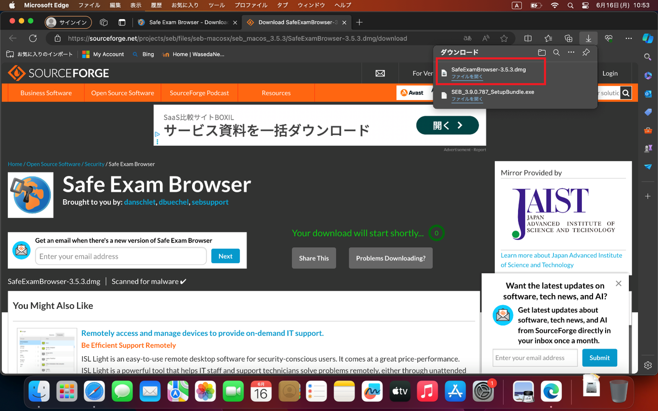
Task: Open the favorites list icon
Action: point(548,38)
